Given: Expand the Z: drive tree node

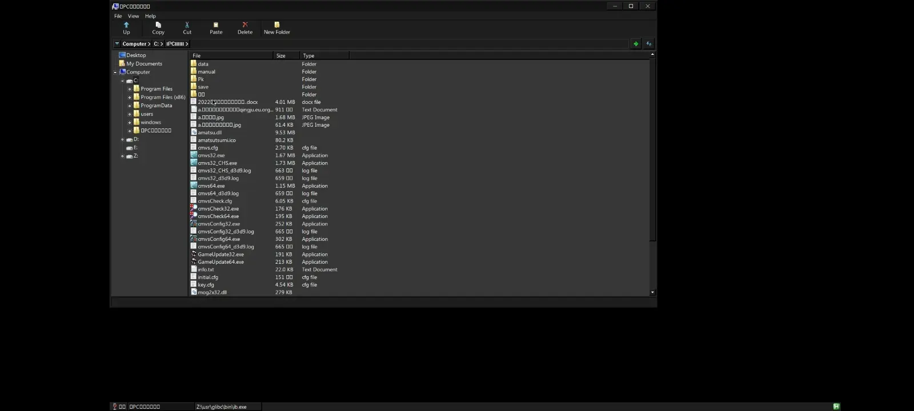Looking at the screenshot, I should [122, 156].
